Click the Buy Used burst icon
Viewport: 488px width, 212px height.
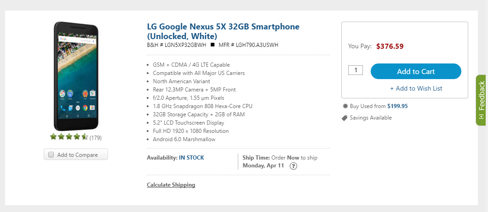click(345, 106)
